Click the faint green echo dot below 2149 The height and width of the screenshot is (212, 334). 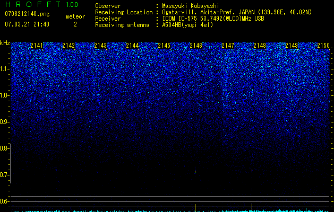point(306,170)
